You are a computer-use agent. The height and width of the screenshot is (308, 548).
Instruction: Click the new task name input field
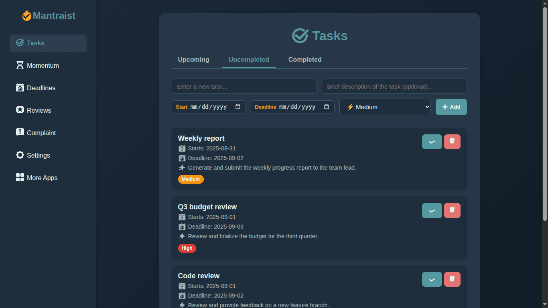244,86
